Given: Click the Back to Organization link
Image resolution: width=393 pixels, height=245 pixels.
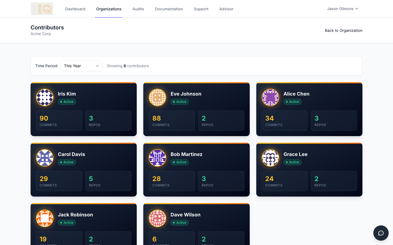Looking at the screenshot, I should pyautogui.click(x=343, y=30).
